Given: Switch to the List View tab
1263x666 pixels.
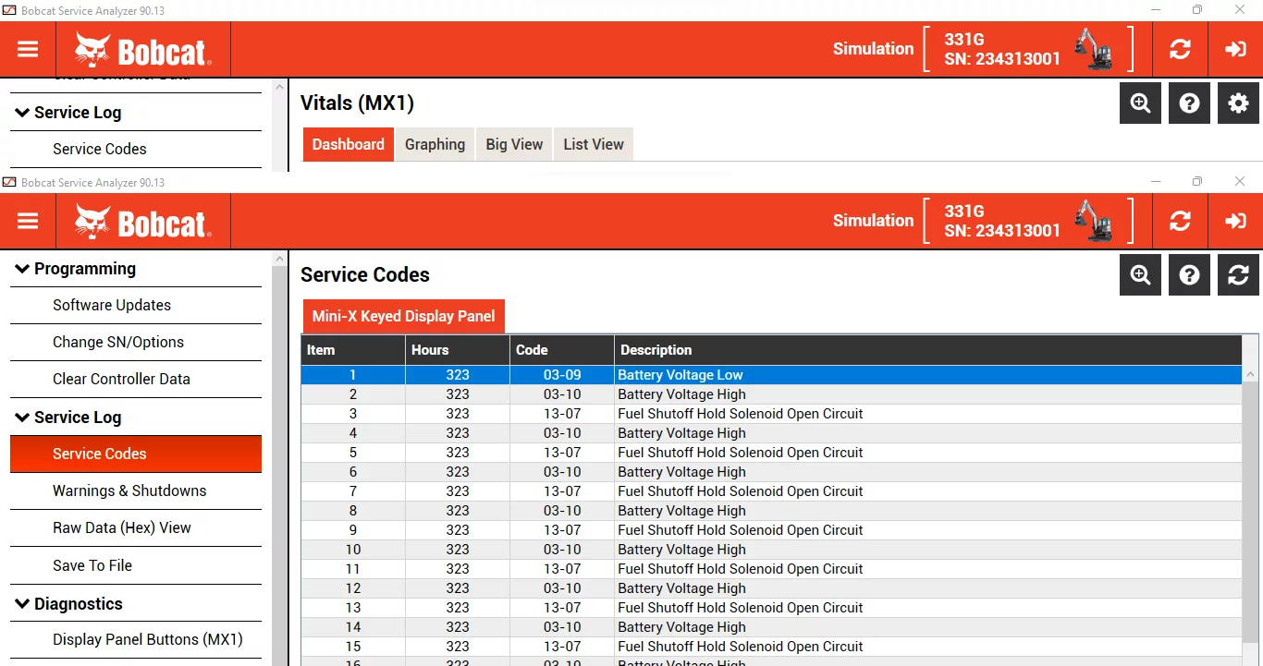Looking at the screenshot, I should [x=593, y=144].
